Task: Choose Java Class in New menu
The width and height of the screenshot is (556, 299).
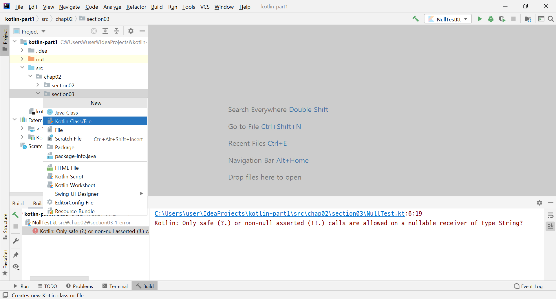Action: click(95, 112)
